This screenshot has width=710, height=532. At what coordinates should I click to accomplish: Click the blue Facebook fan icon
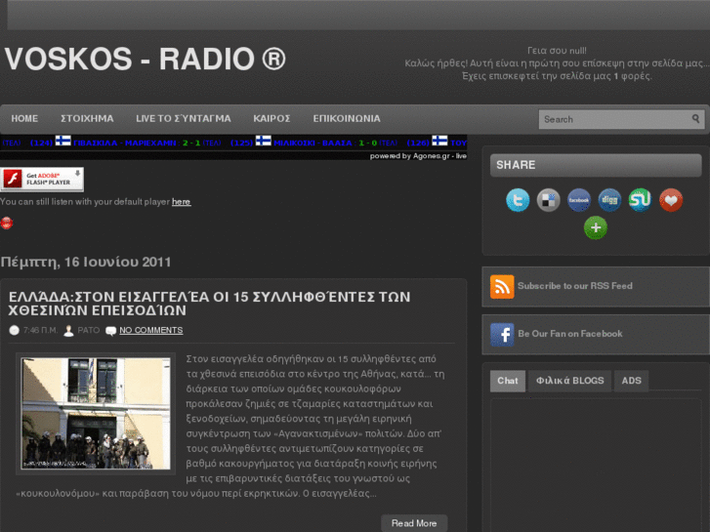502,335
